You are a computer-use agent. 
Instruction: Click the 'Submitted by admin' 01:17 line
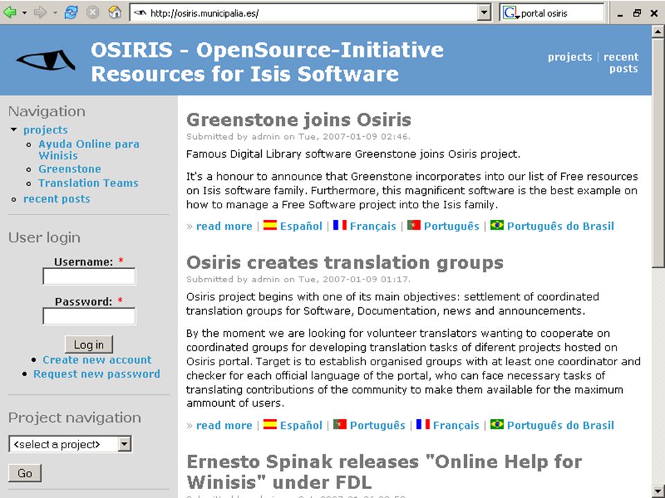[x=298, y=279]
